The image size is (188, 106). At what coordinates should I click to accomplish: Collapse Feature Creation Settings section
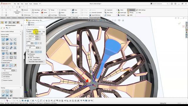pos(21,32)
